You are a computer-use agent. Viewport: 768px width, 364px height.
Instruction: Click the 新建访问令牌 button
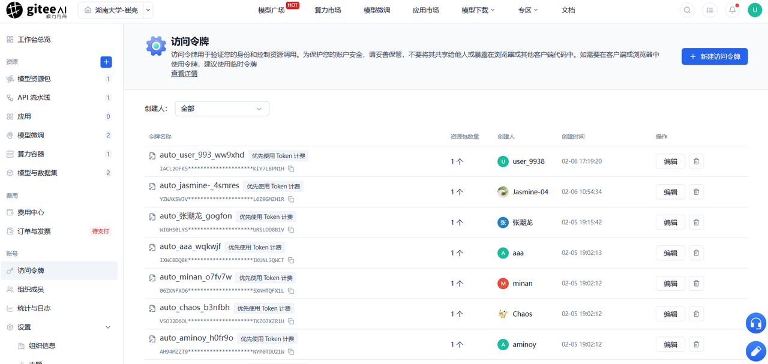pos(715,56)
